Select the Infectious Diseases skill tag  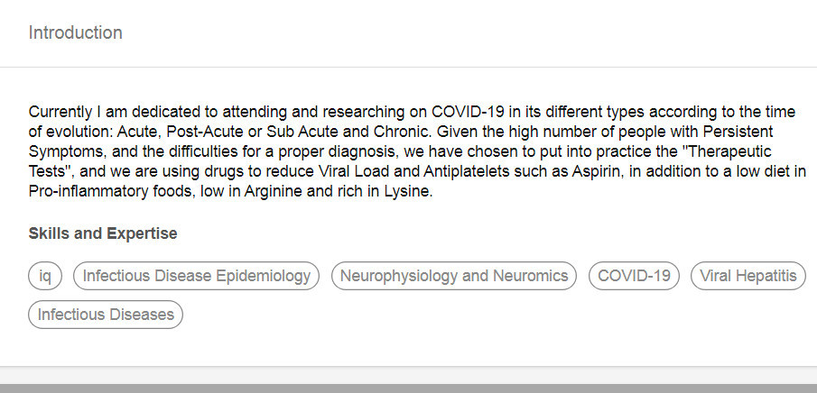(x=106, y=315)
